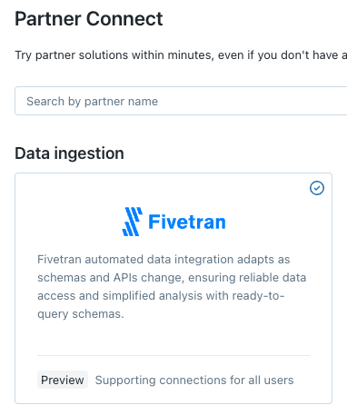
Task: Click the Search by partner name field
Action: (181, 101)
